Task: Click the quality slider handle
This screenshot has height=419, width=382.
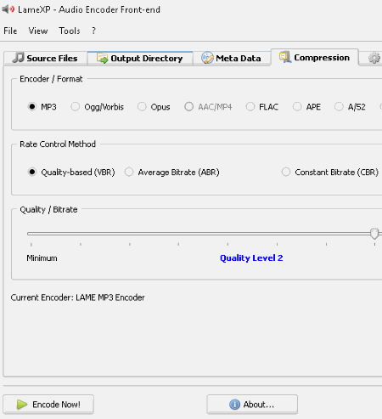Action: click(x=374, y=234)
